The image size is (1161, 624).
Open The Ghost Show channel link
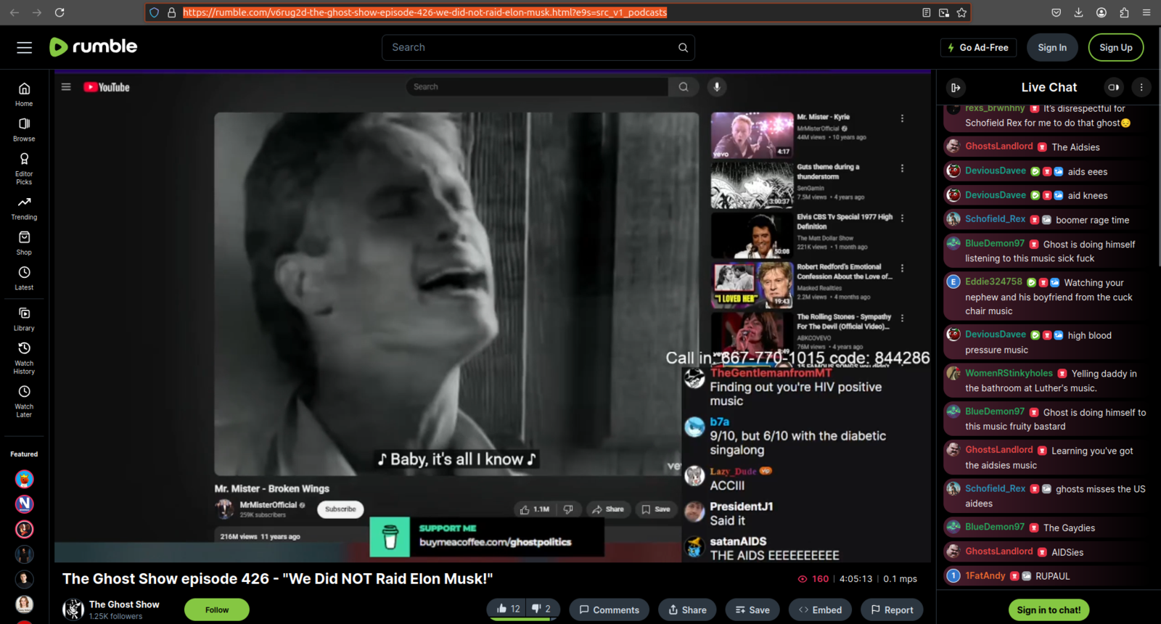tap(124, 604)
